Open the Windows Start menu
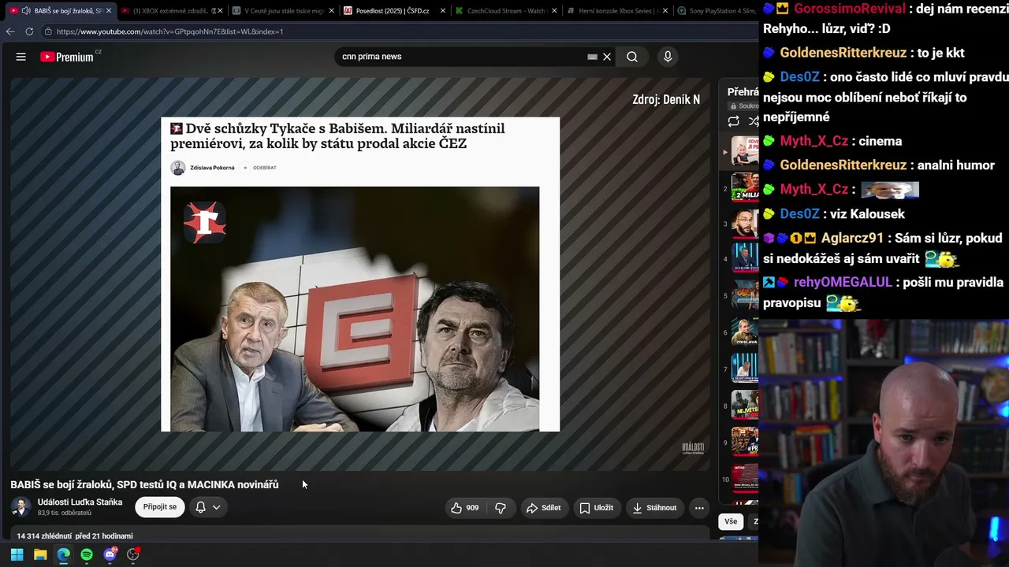 [17, 554]
